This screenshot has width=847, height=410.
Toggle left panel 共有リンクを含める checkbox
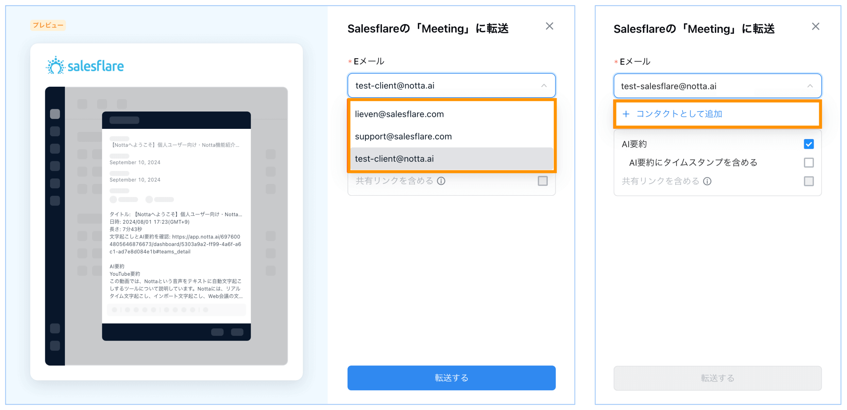pyautogui.click(x=543, y=181)
